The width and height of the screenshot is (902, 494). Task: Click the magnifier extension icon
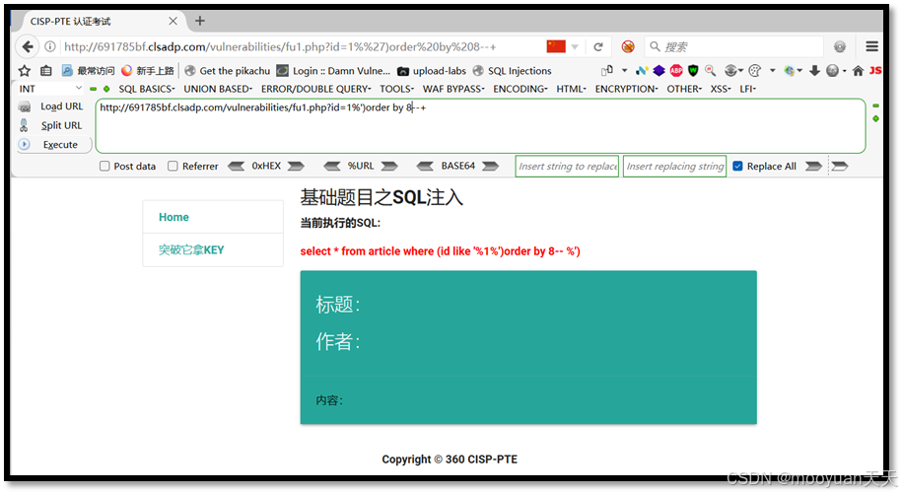tap(711, 71)
